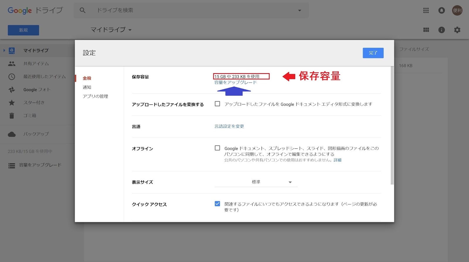Click the shared items people icon
Viewport: 469px width, 262px height.
tap(12, 64)
